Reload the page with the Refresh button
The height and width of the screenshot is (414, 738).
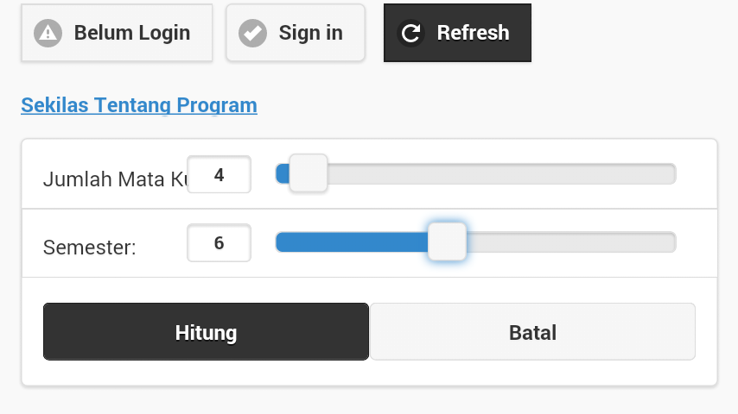tap(457, 33)
